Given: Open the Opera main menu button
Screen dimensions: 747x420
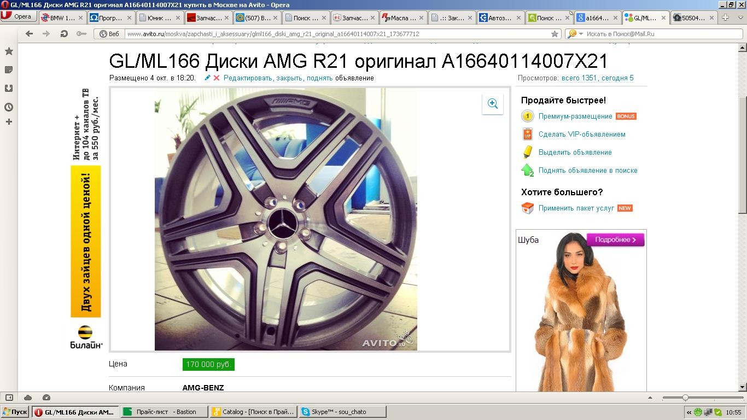Looking at the screenshot, I should (x=19, y=16).
